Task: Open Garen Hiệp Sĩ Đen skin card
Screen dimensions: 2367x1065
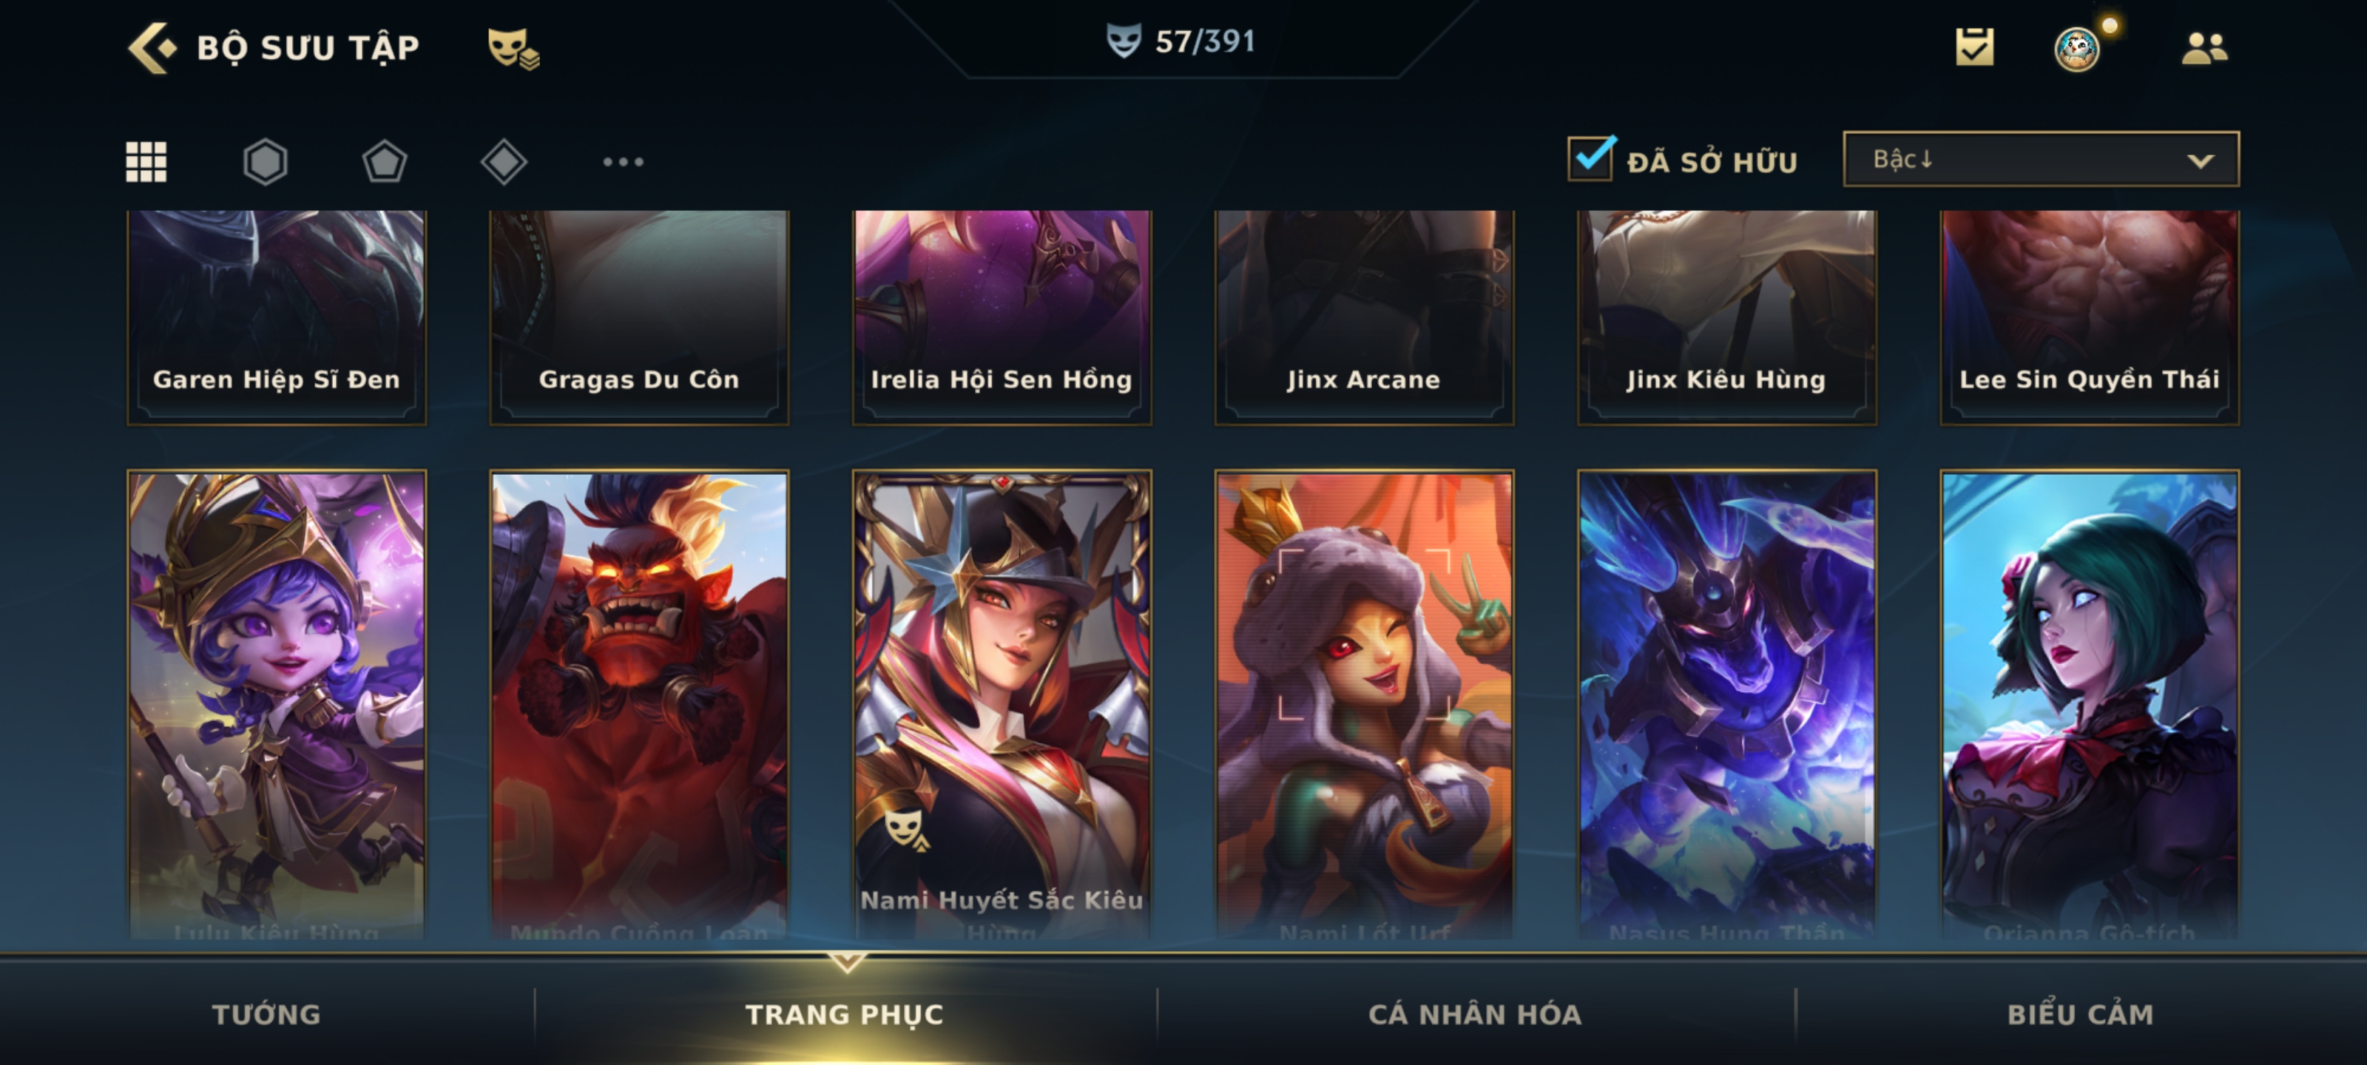Action: tap(277, 317)
